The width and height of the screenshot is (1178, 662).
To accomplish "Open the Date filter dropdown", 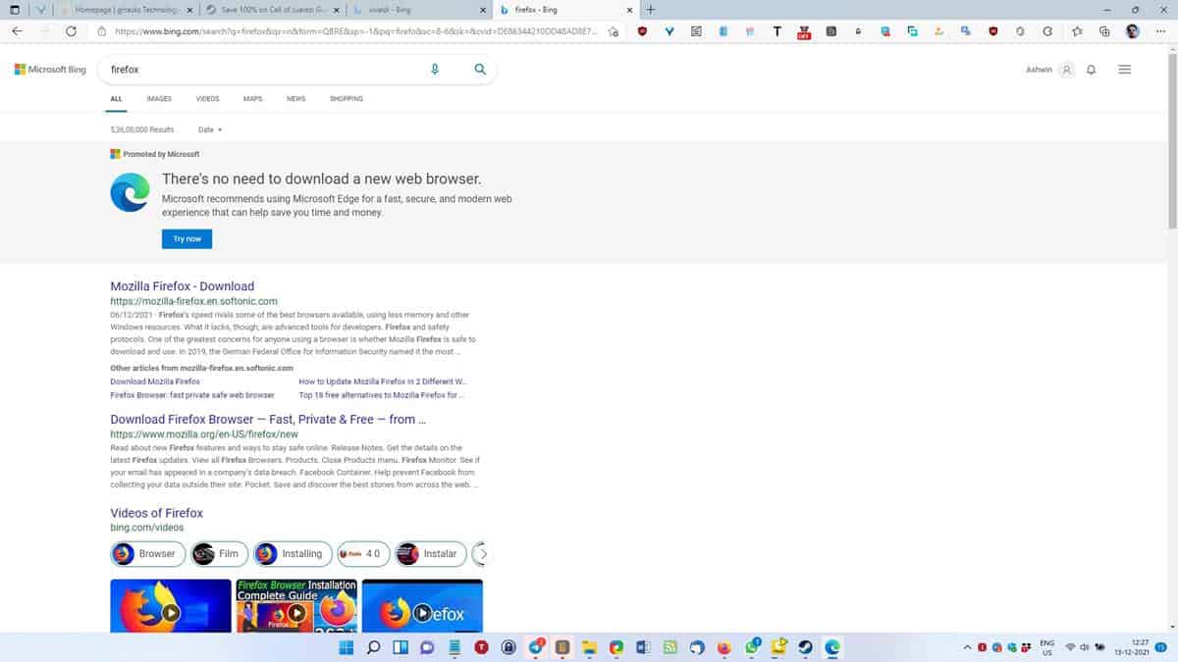I will point(209,129).
